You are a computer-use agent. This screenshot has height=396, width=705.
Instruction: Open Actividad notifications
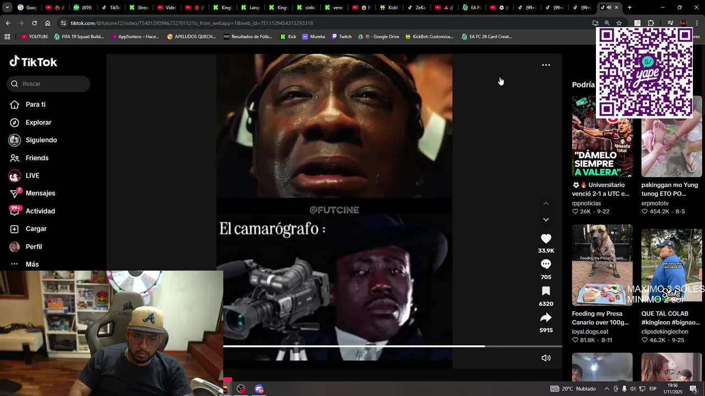40,211
